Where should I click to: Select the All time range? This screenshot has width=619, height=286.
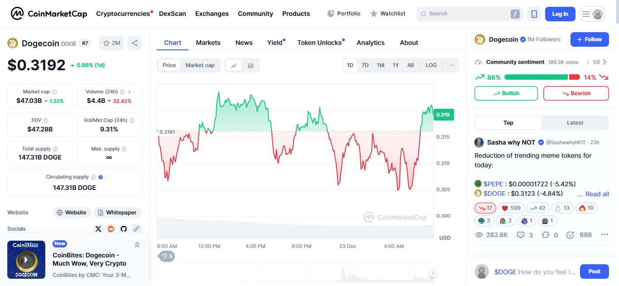(x=411, y=65)
